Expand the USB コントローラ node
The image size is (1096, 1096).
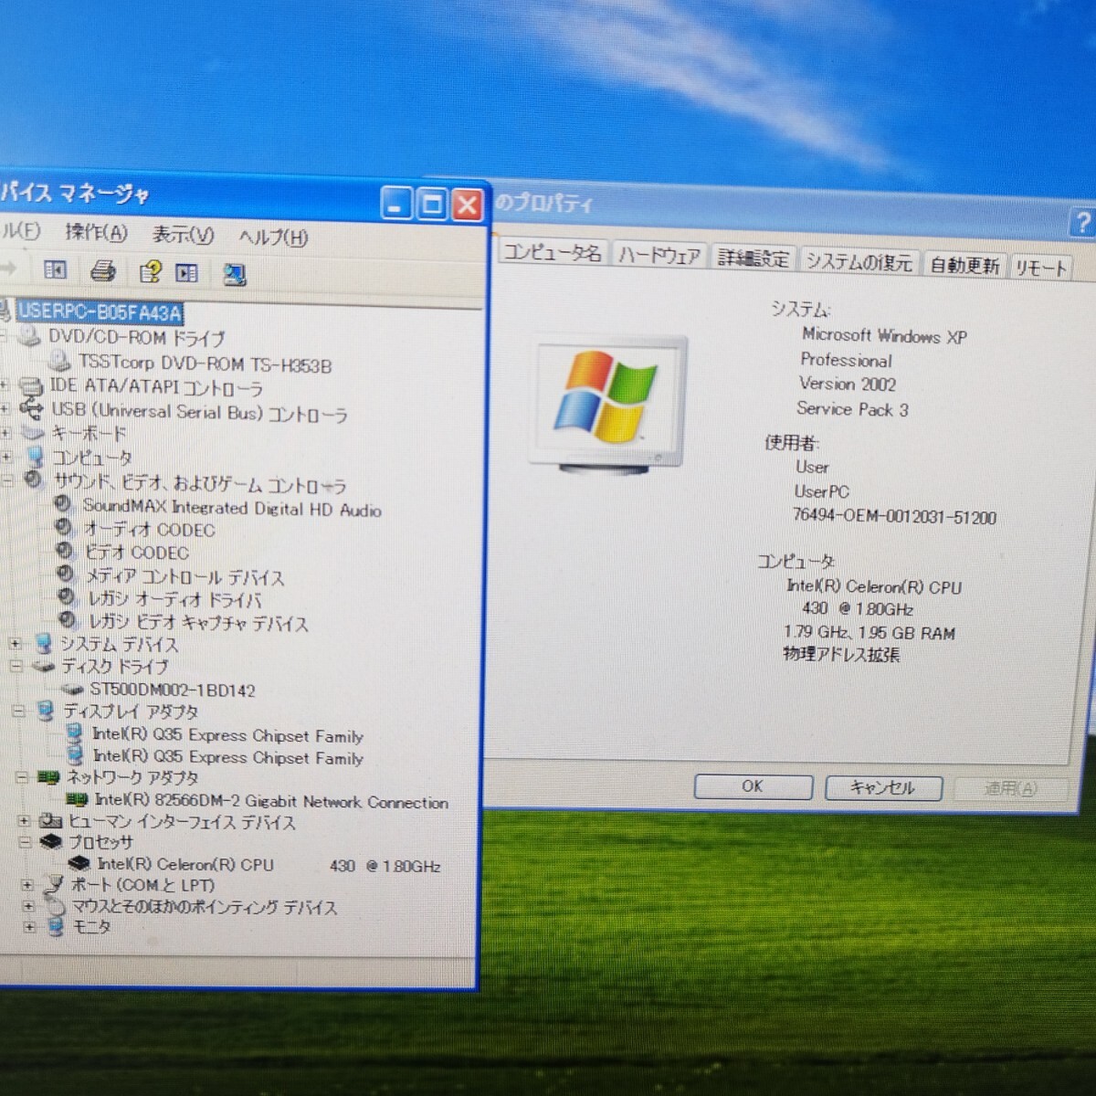click(x=5, y=409)
